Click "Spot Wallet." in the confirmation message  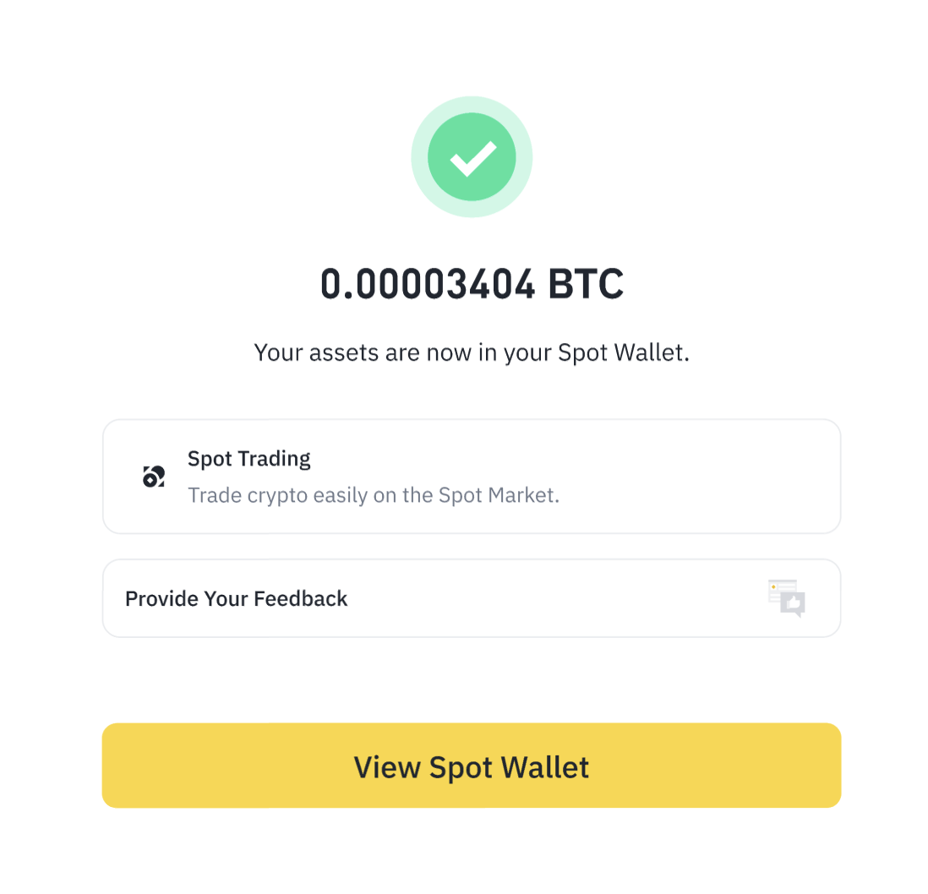[624, 352]
